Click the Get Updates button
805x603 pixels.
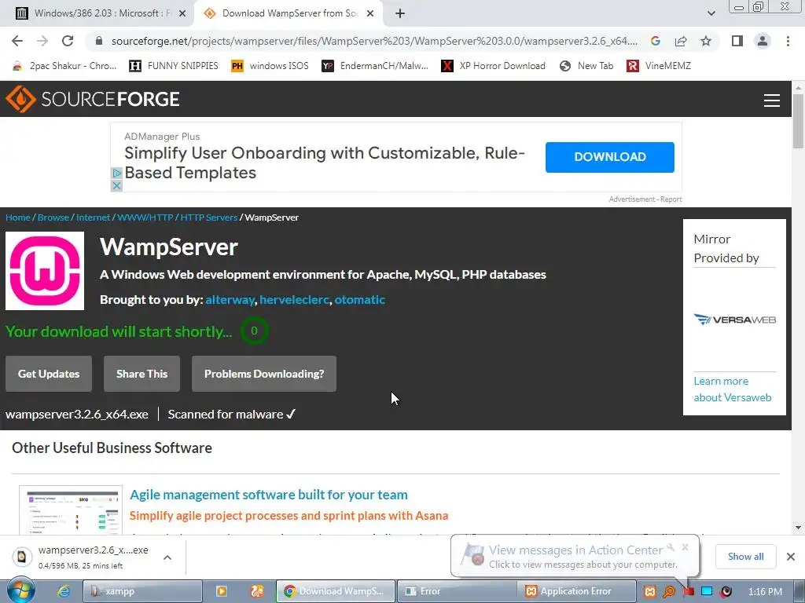[49, 374]
